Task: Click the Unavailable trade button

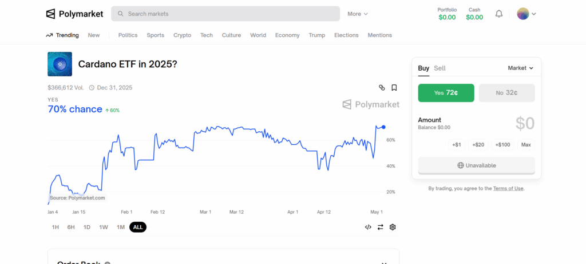Action: pos(477,165)
